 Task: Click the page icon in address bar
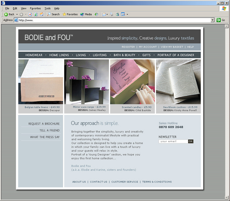16,20
